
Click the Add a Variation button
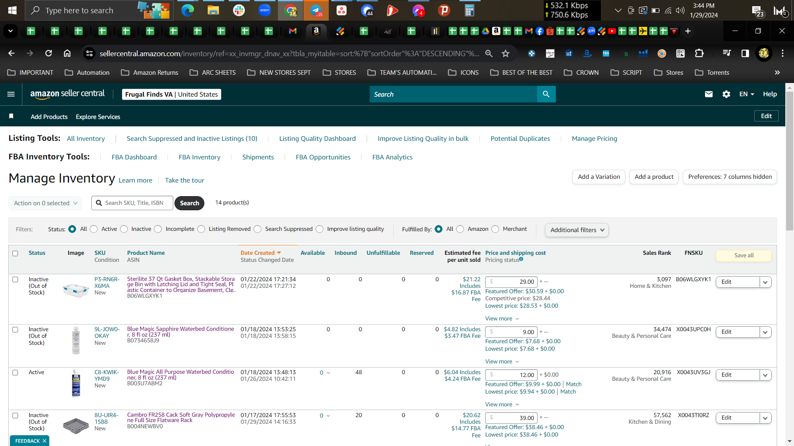(599, 177)
